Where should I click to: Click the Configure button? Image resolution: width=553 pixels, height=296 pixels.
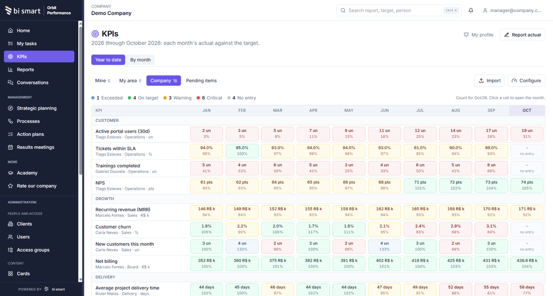coord(526,81)
